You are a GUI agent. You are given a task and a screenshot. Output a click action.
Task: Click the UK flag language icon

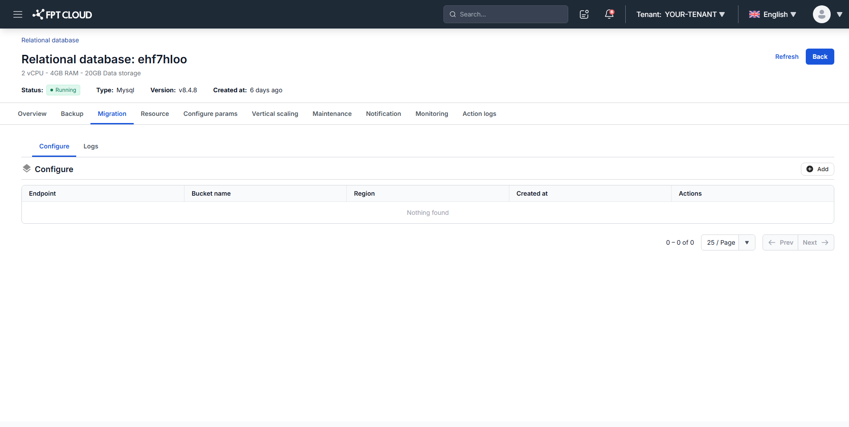[x=754, y=14]
